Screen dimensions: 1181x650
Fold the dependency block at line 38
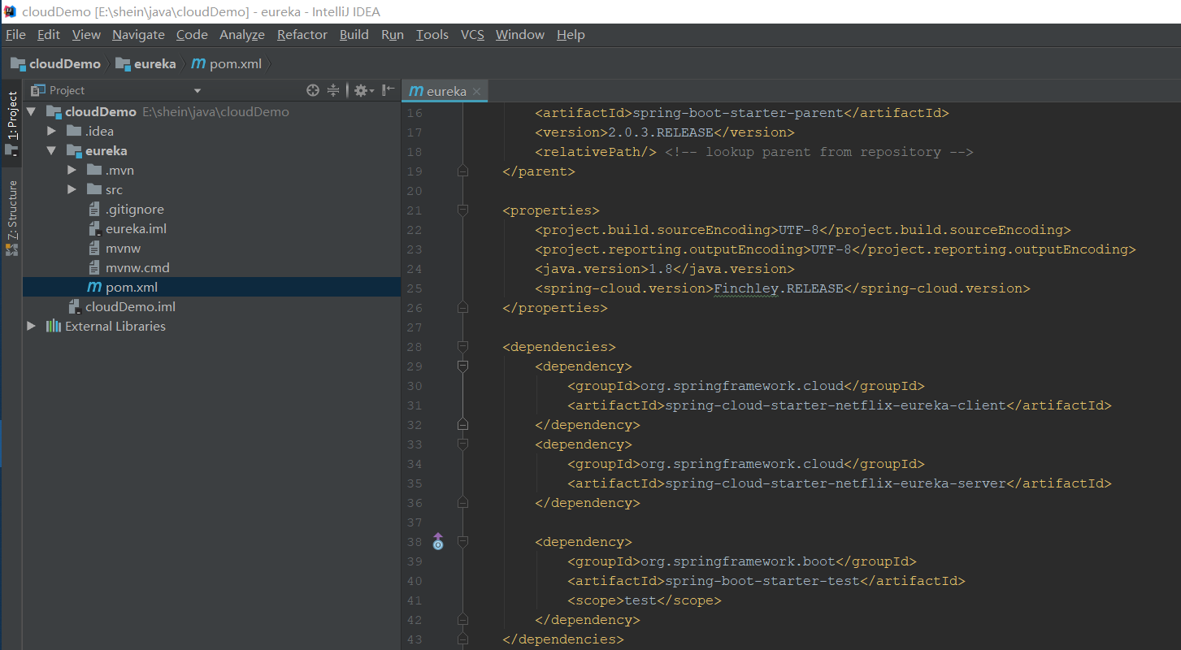click(462, 542)
